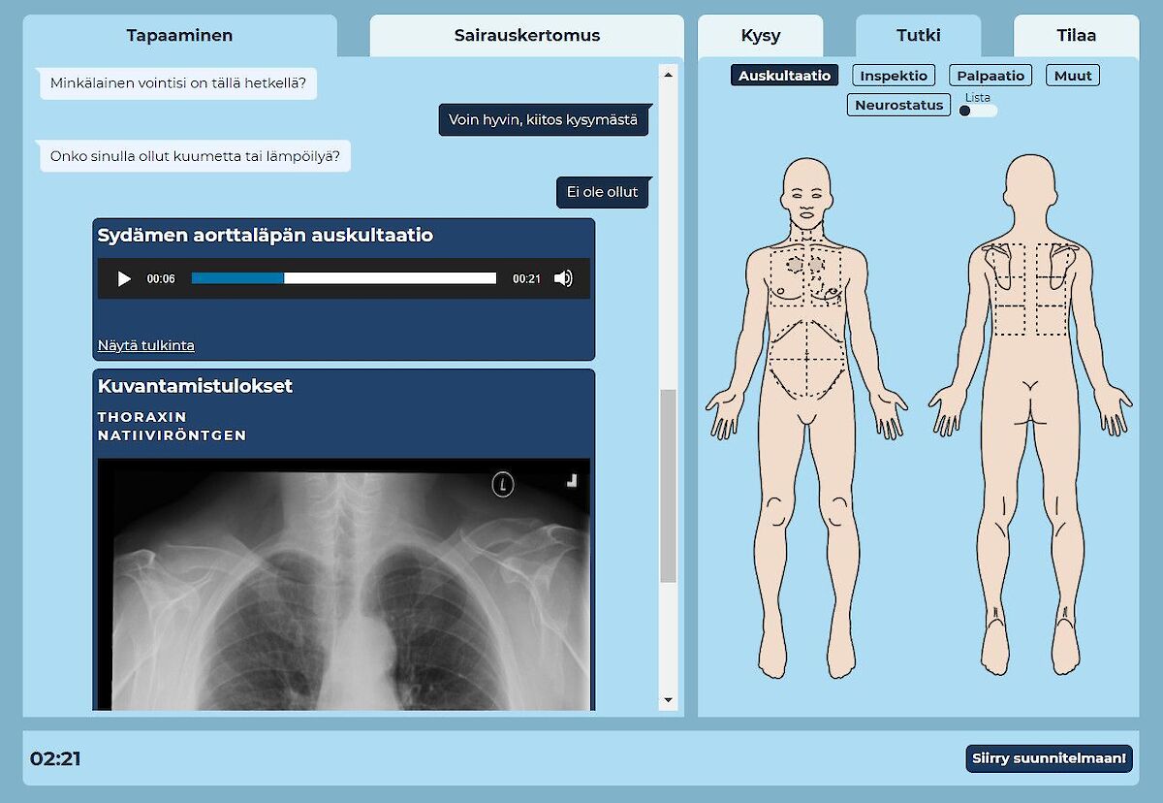The width and height of the screenshot is (1163, 803).
Task: Click the thorax X-ray image
Action: [x=344, y=585]
